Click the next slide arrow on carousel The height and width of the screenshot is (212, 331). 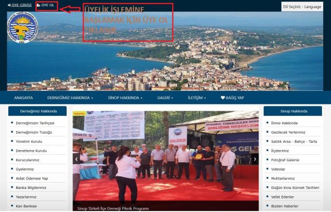coord(255,158)
